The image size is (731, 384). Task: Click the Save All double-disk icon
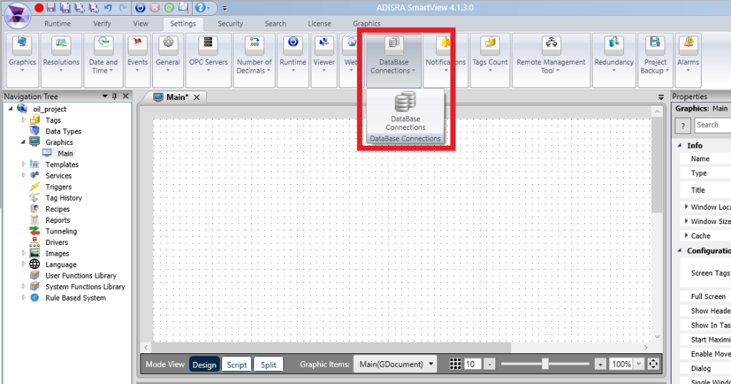coord(65,7)
